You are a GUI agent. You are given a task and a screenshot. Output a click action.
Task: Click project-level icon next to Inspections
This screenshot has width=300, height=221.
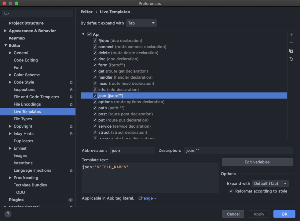(71, 89)
